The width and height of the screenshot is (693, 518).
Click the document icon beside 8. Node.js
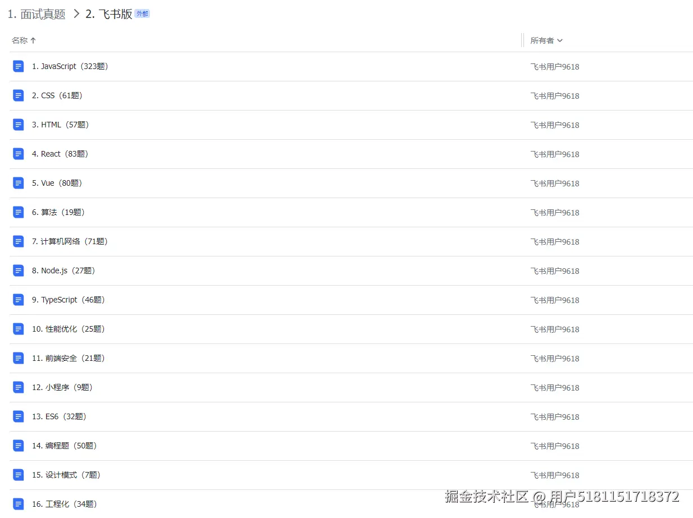(x=19, y=270)
